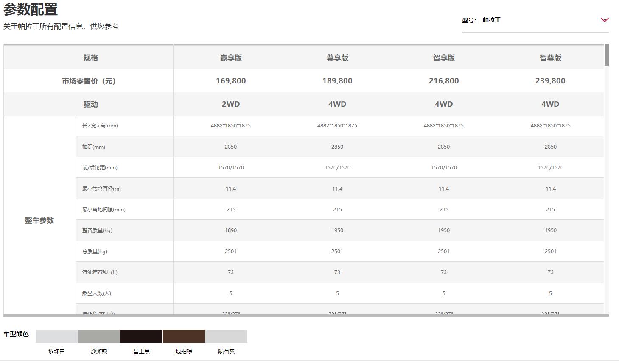Click the 参数配置 page heading
This screenshot has height=363, width=619.
pyautogui.click(x=31, y=9)
